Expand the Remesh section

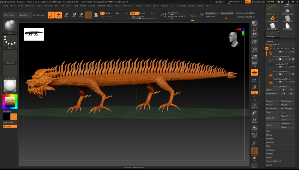(x=270, y=154)
